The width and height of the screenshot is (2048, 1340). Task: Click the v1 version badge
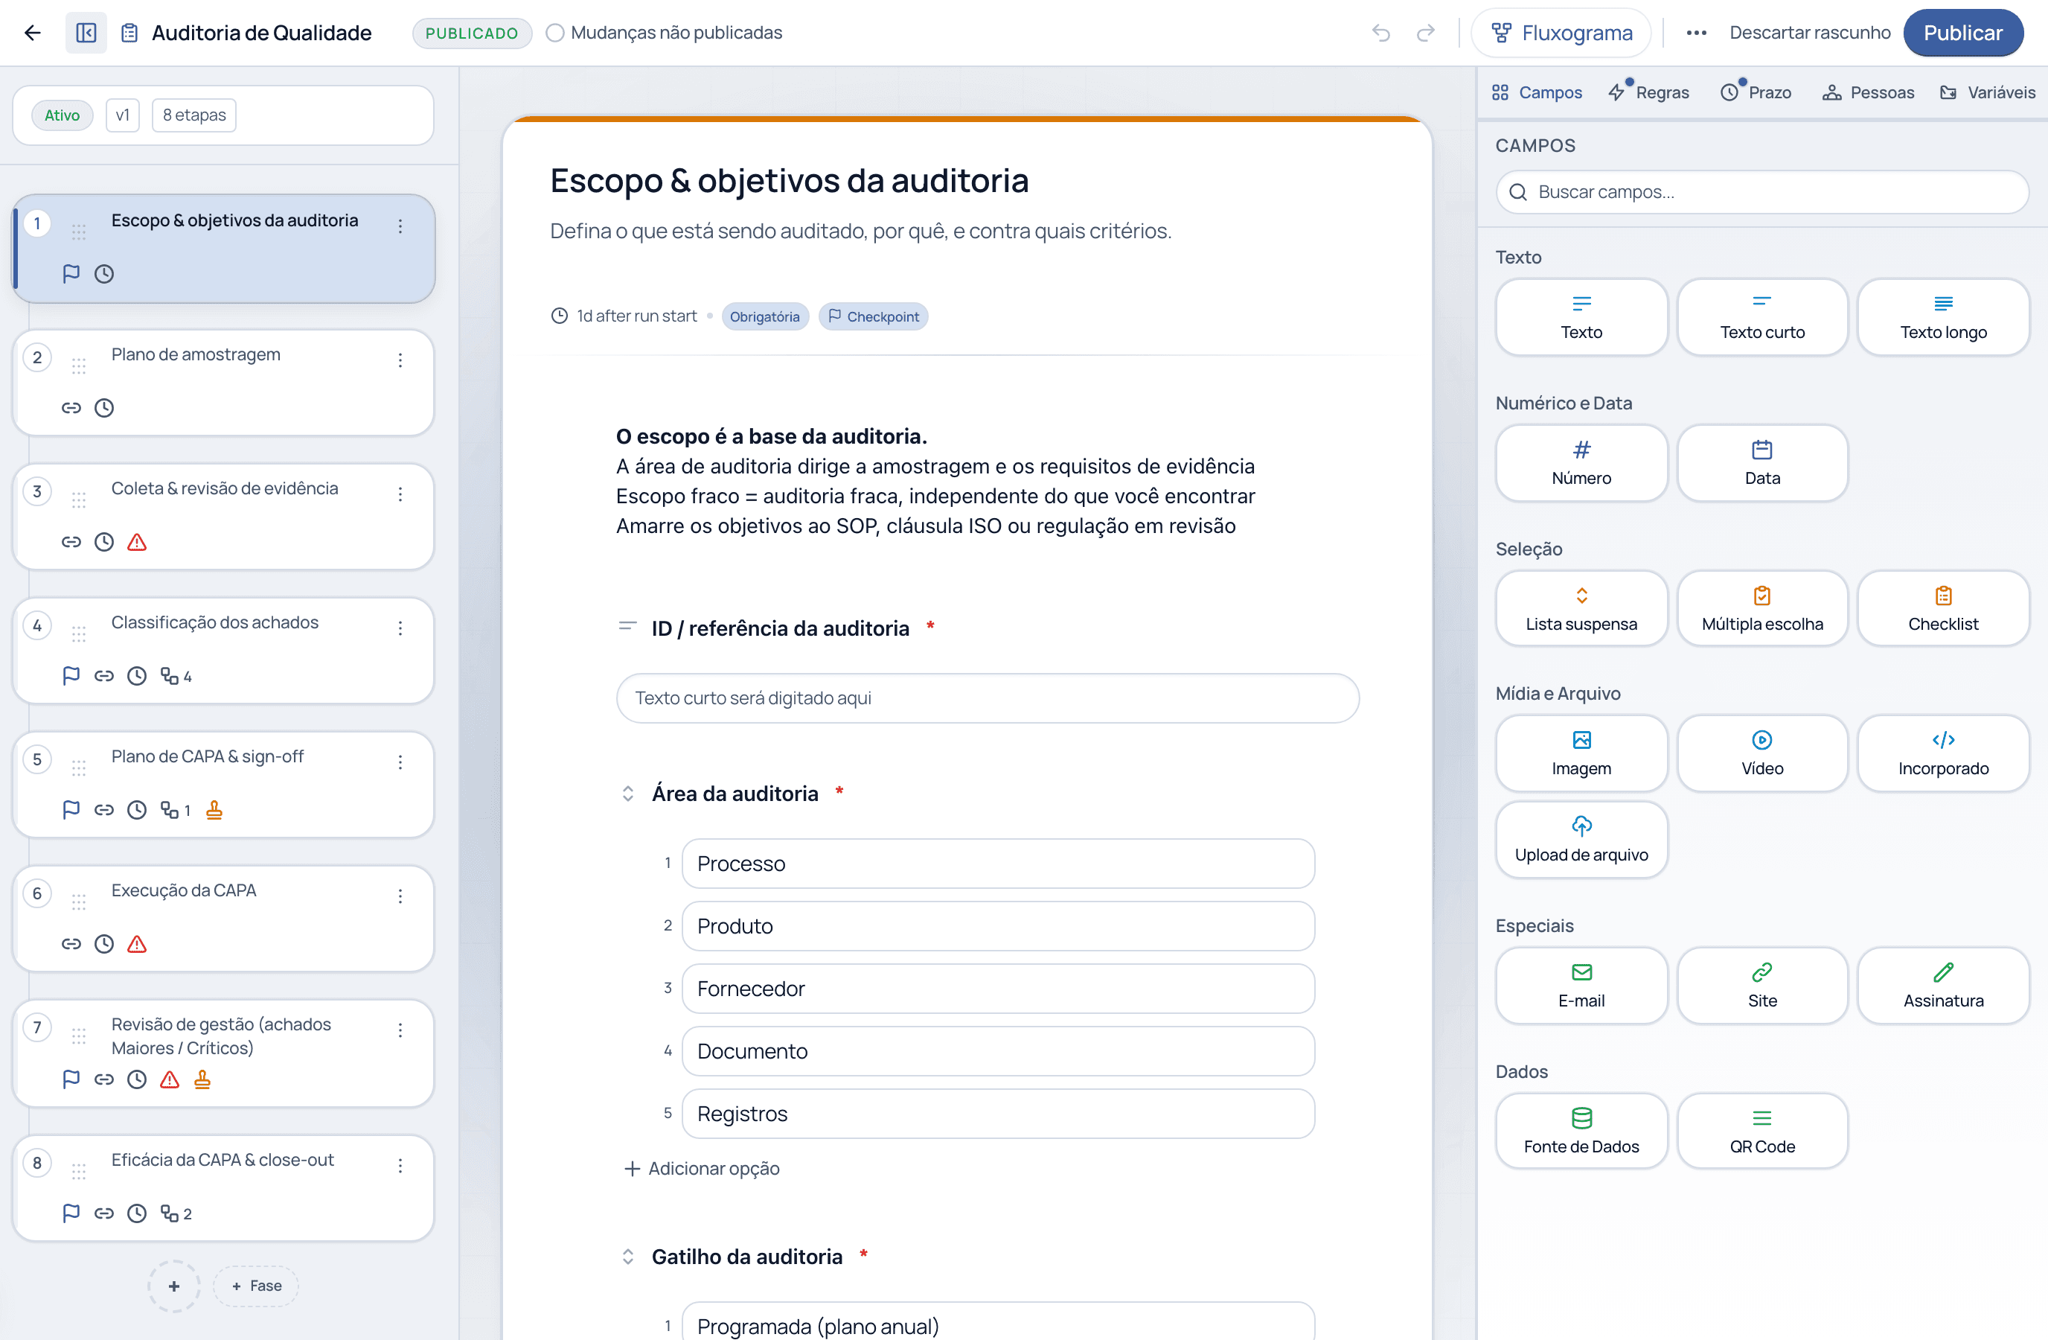(122, 115)
